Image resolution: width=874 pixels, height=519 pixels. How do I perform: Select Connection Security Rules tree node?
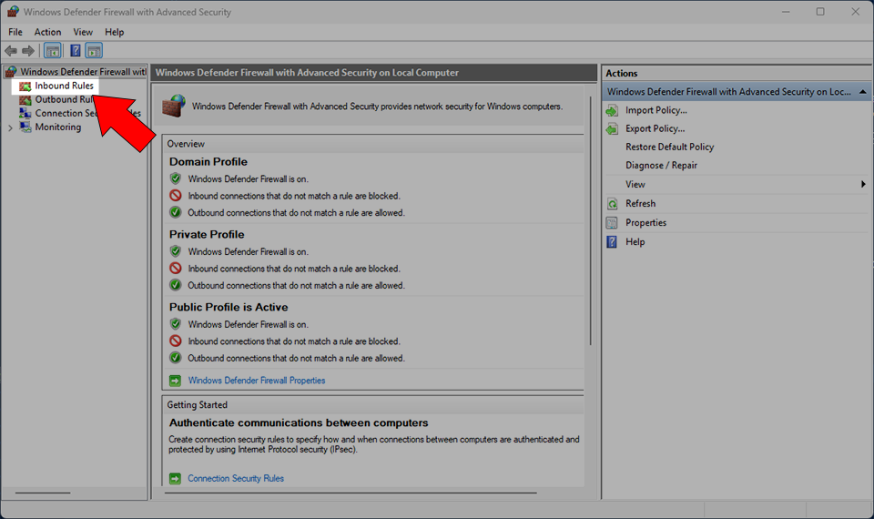(x=87, y=113)
